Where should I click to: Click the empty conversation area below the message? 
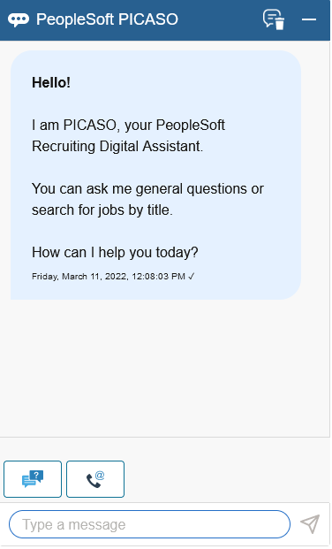coord(164,368)
